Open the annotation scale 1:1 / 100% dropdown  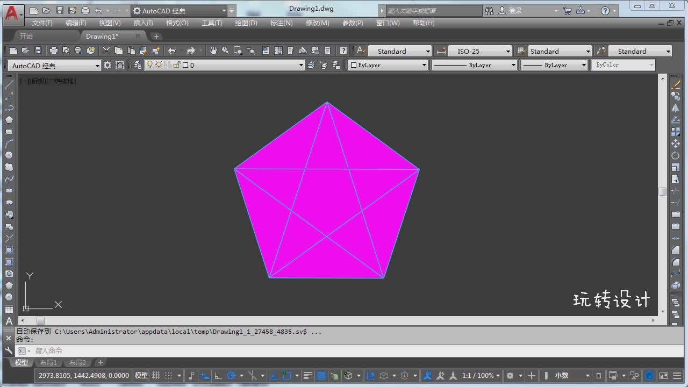(481, 375)
